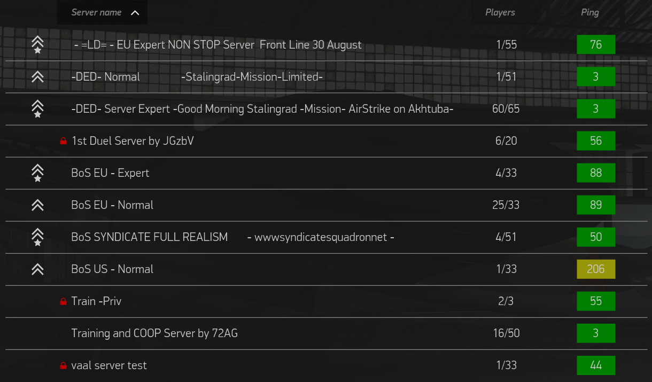Click the green 76 ping badge
This screenshot has height=382, width=652.
(596, 45)
